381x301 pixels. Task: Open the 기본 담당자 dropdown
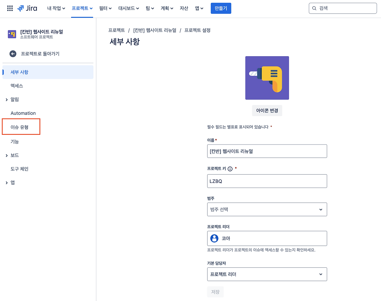[x=267, y=274]
